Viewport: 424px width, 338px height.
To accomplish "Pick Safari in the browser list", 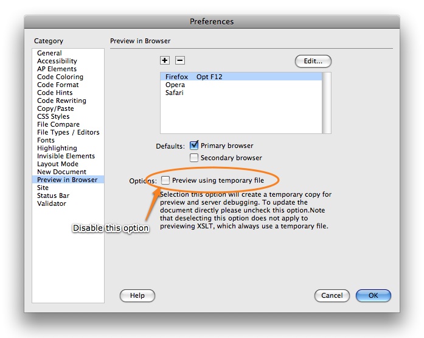I will point(175,93).
